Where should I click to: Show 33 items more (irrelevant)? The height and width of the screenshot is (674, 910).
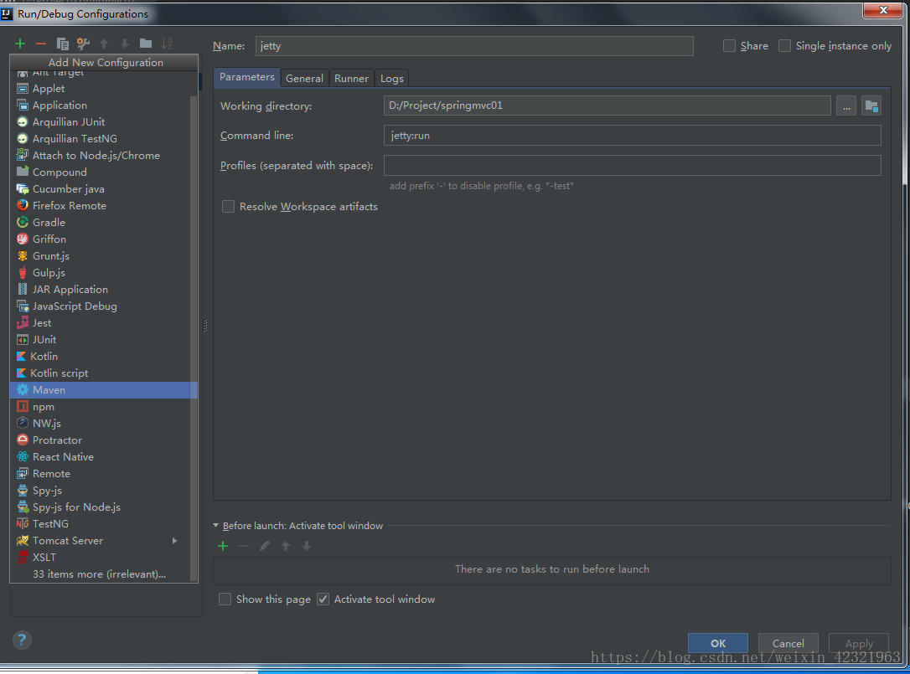pyautogui.click(x=104, y=574)
